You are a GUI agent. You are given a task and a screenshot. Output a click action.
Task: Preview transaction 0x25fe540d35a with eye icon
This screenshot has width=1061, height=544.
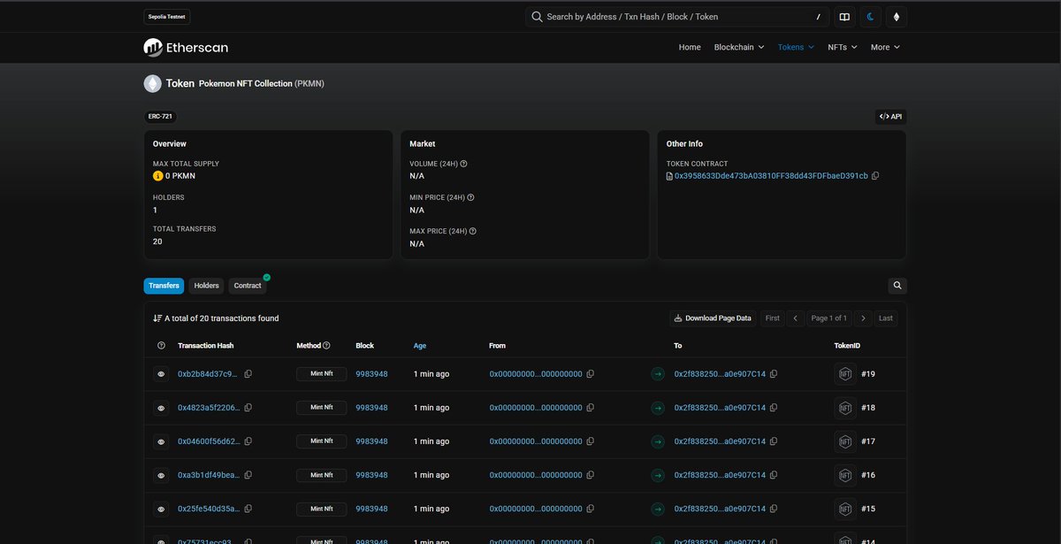(x=161, y=509)
